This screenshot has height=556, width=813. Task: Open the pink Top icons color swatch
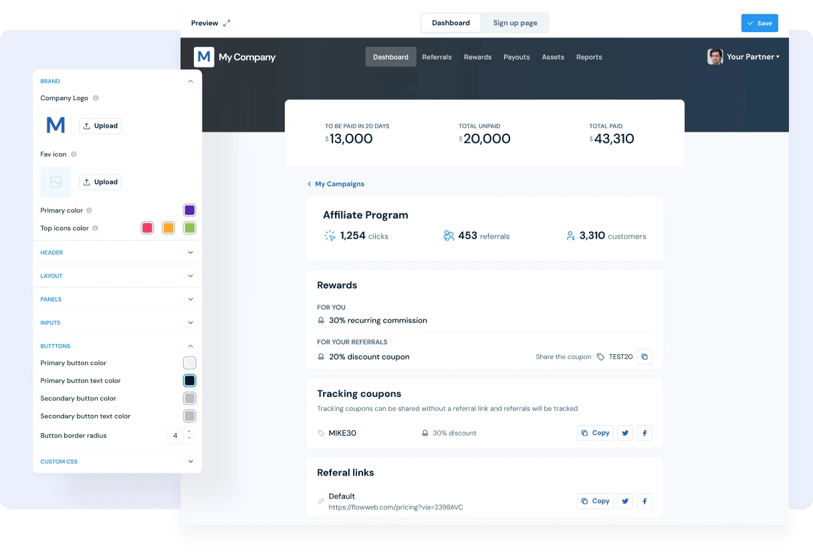click(x=147, y=228)
